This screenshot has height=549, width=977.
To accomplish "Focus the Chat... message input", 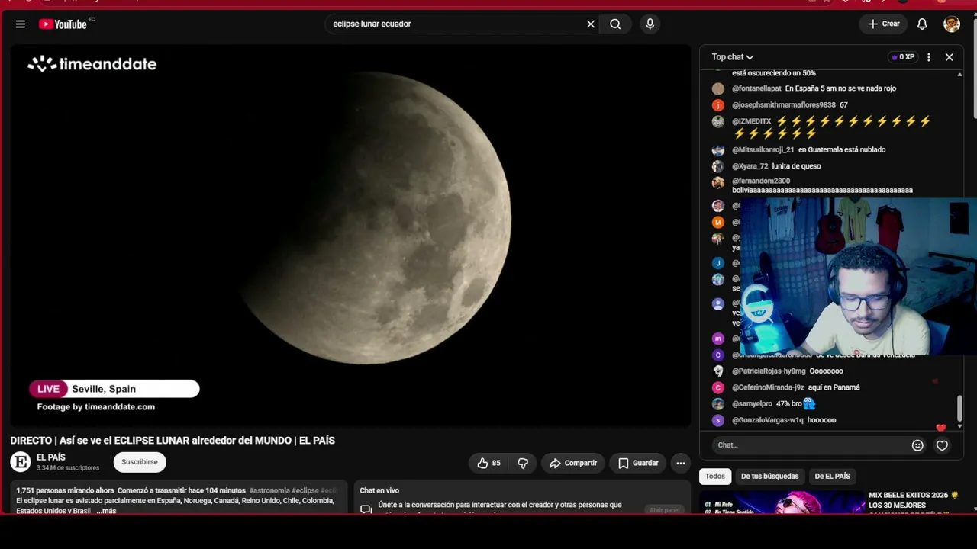I will click(811, 445).
